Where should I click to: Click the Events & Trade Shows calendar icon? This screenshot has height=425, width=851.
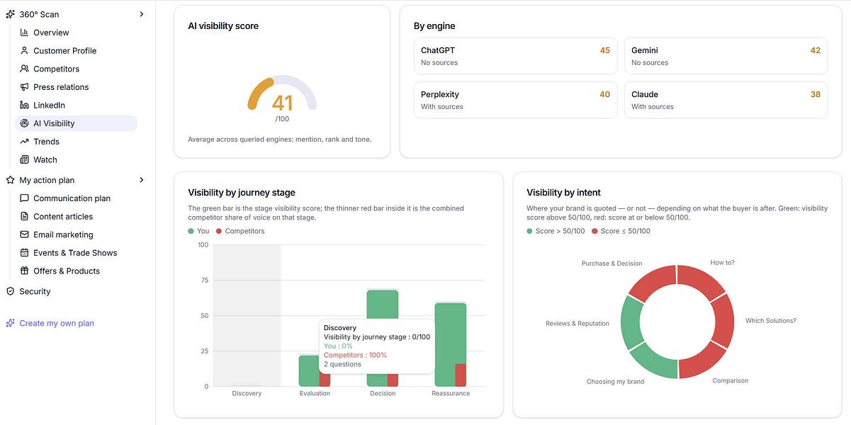[24, 253]
